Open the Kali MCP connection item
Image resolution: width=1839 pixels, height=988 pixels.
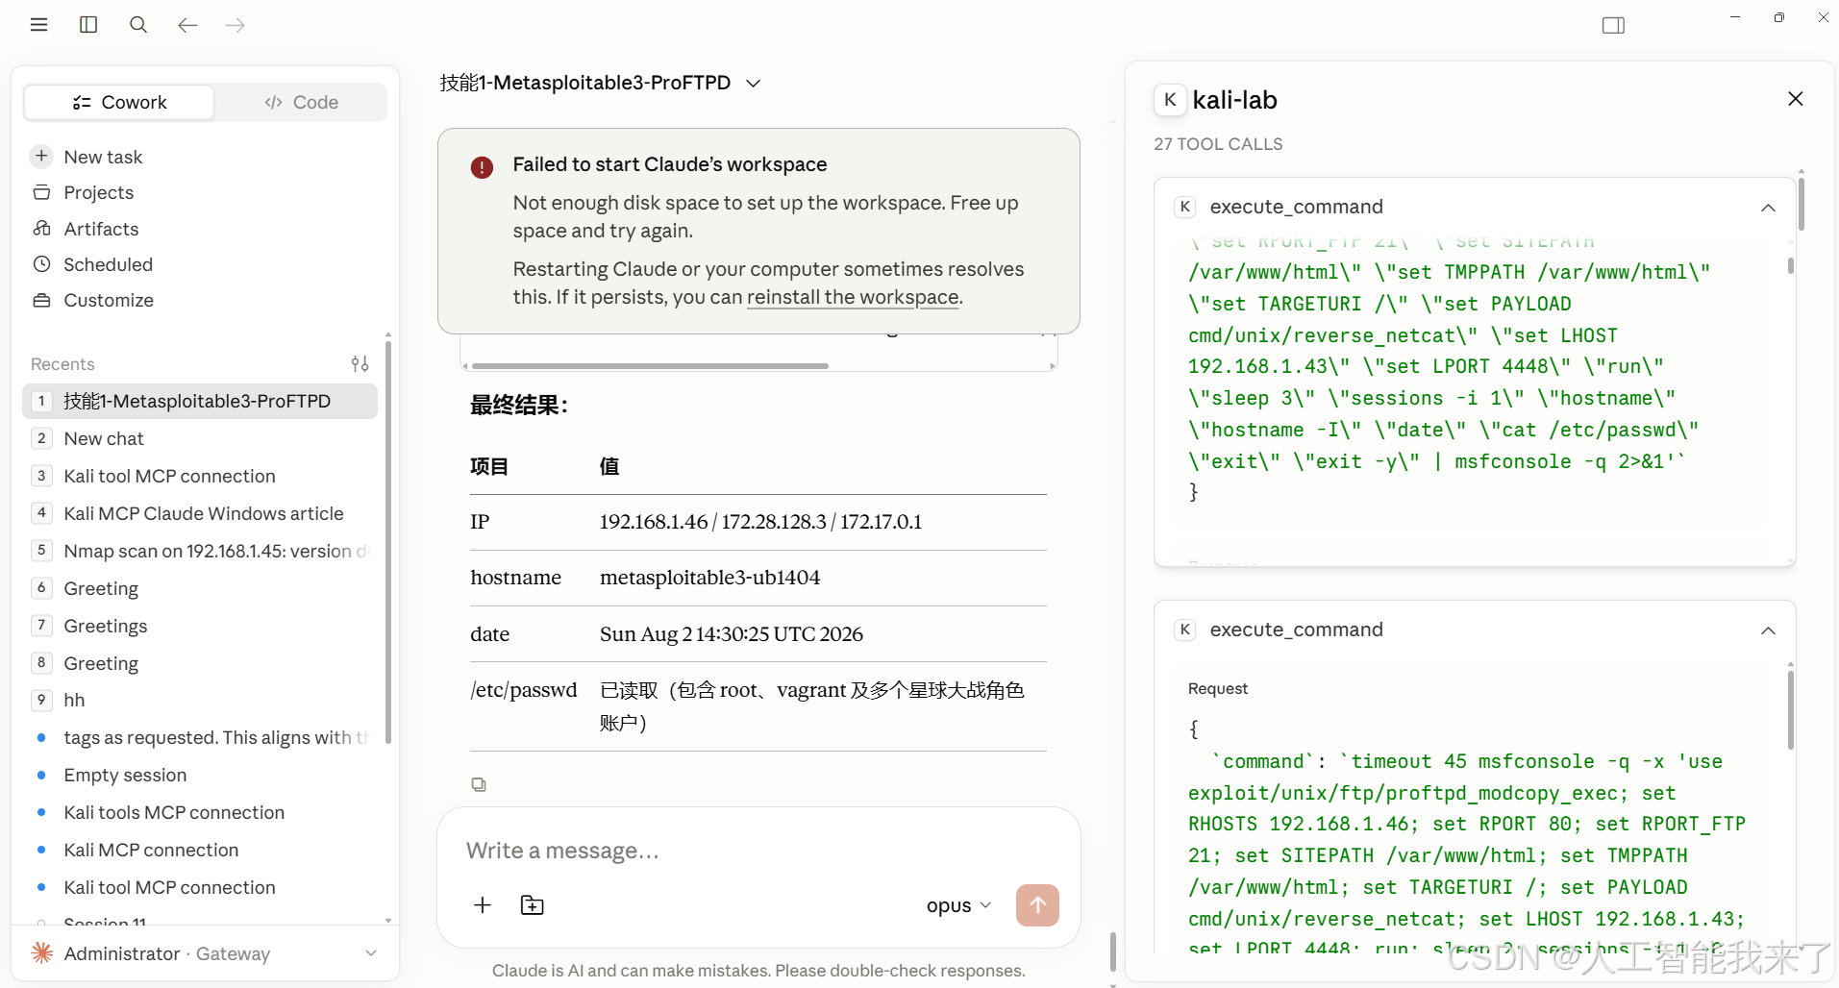(200, 850)
